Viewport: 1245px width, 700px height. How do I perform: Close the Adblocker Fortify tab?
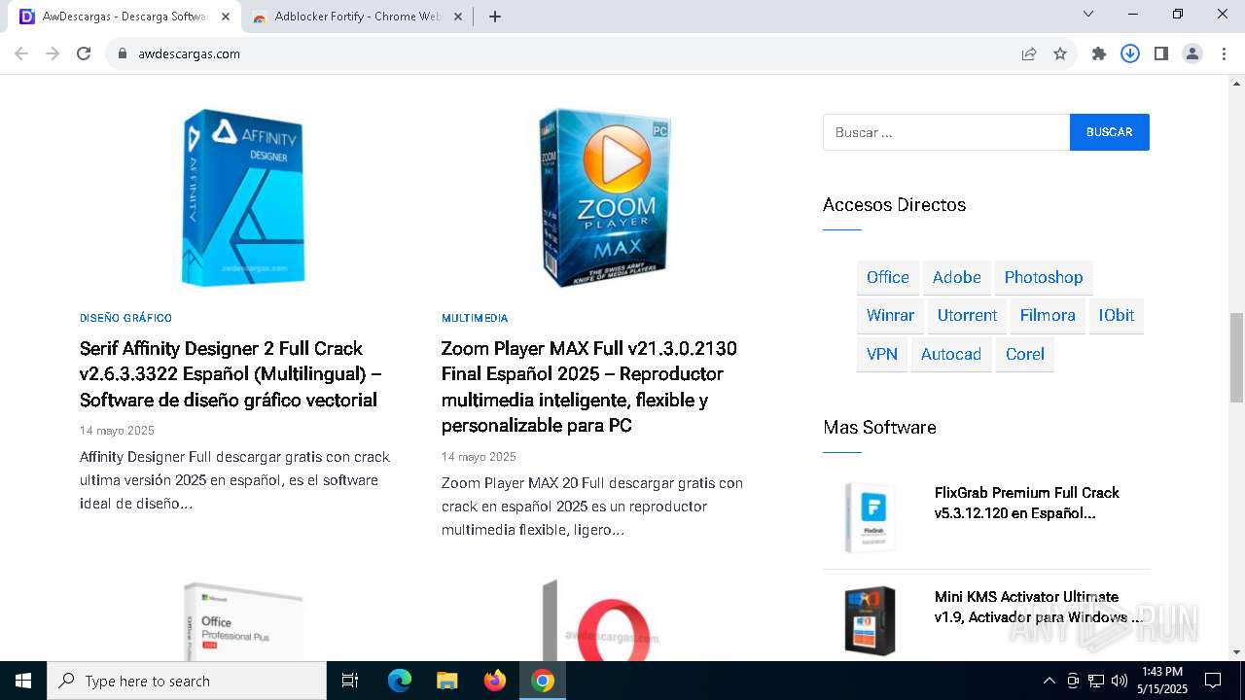tap(457, 17)
